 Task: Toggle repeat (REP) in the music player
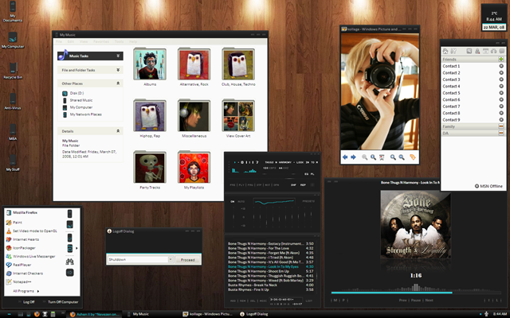(x=304, y=185)
